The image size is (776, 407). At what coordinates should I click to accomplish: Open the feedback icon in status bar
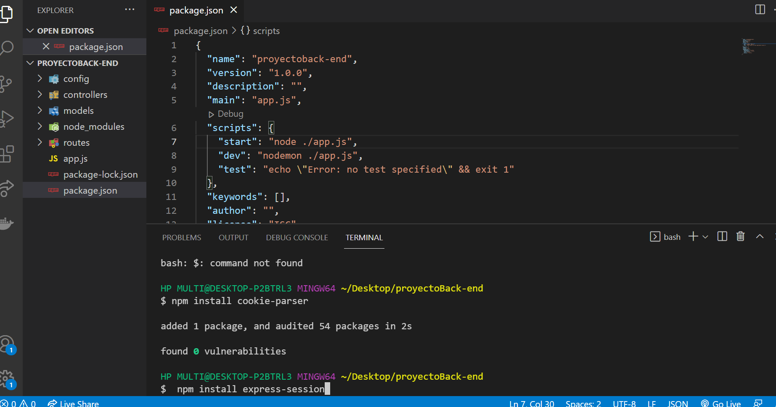[x=758, y=403]
